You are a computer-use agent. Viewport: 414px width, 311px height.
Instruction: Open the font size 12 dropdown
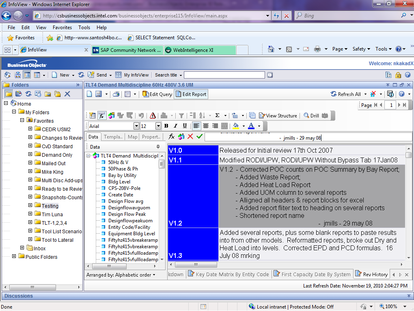(x=158, y=126)
